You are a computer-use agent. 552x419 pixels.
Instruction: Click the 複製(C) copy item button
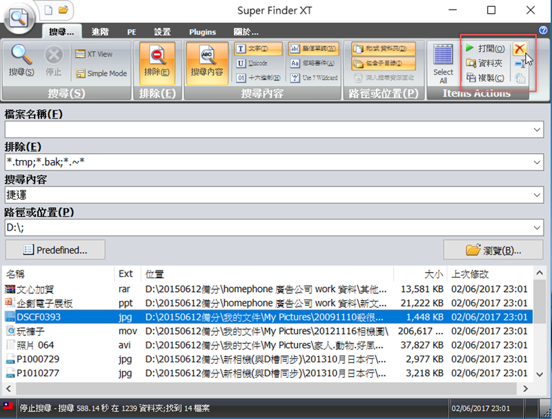(485, 78)
